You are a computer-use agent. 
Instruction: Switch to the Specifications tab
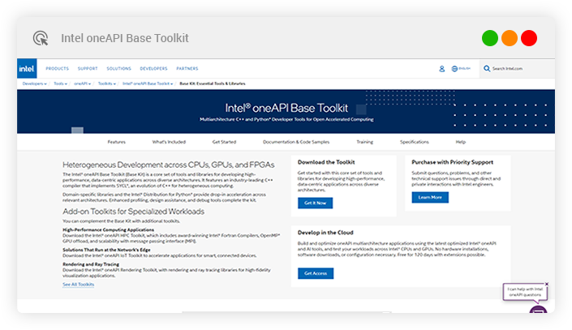[x=414, y=141]
